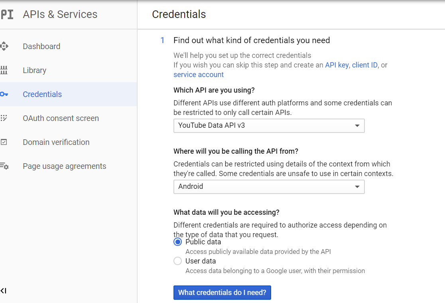The width and height of the screenshot is (445, 303).
Task: Go to the Library section
Action: (34, 70)
